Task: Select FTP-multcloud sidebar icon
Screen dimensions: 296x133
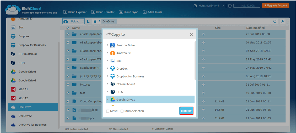Action: [13, 54]
